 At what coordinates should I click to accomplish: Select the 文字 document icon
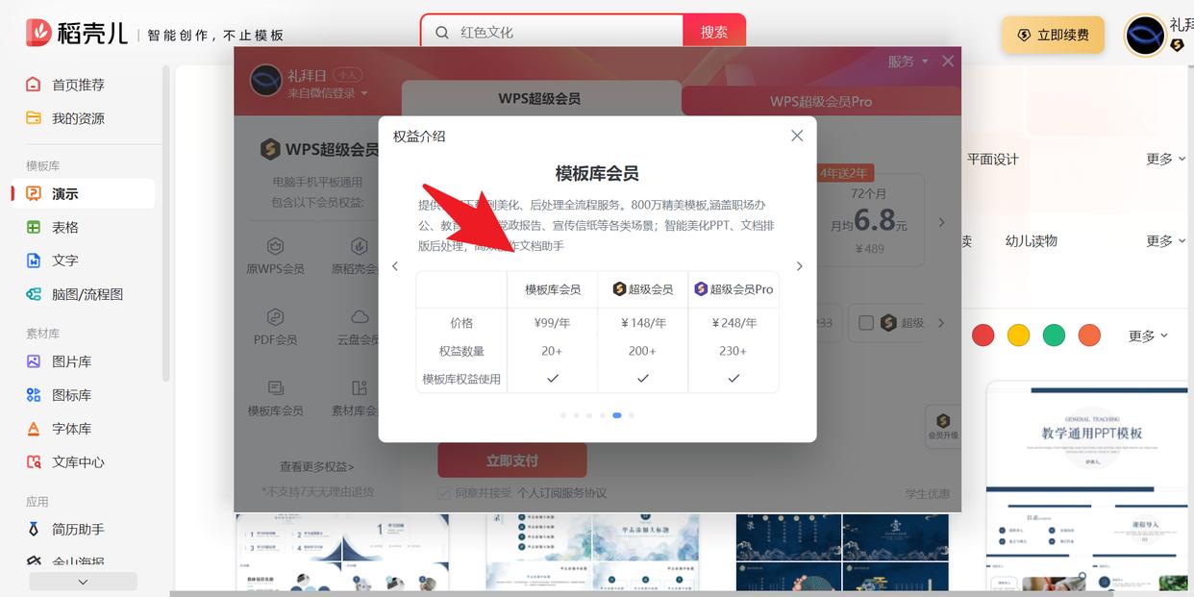click(x=34, y=261)
